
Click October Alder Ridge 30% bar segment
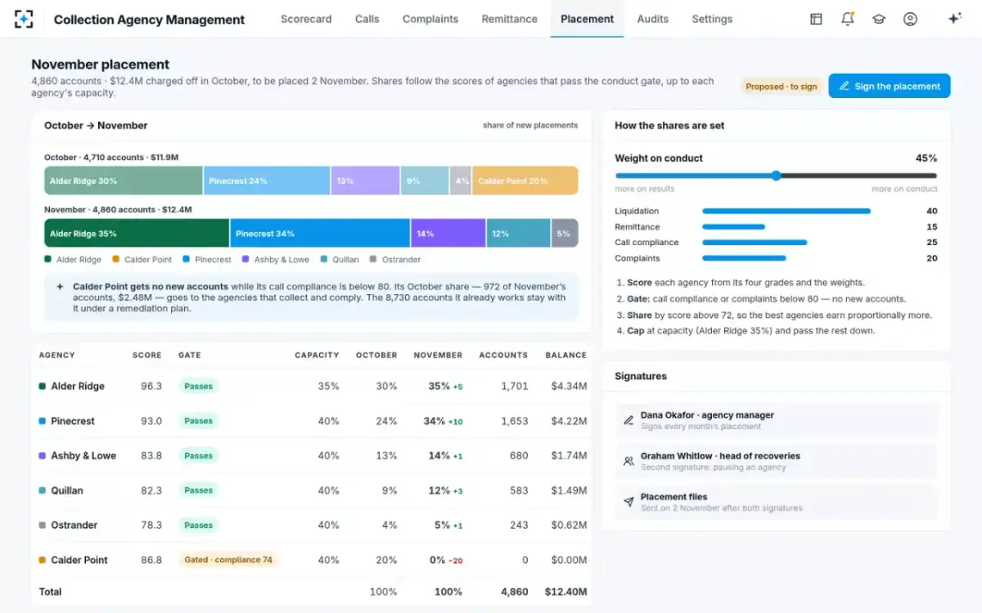(124, 181)
